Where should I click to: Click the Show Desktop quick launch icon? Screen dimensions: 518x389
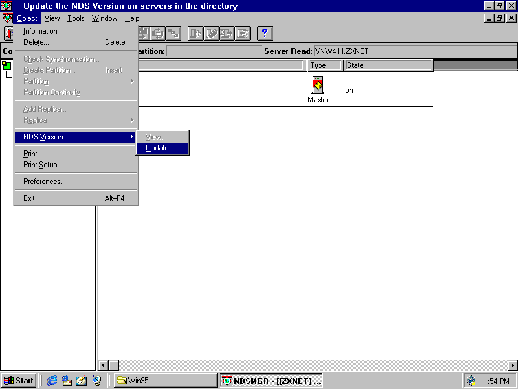[x=82, y=381]
